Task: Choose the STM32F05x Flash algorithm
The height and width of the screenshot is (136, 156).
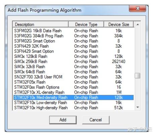Action: 73,82
